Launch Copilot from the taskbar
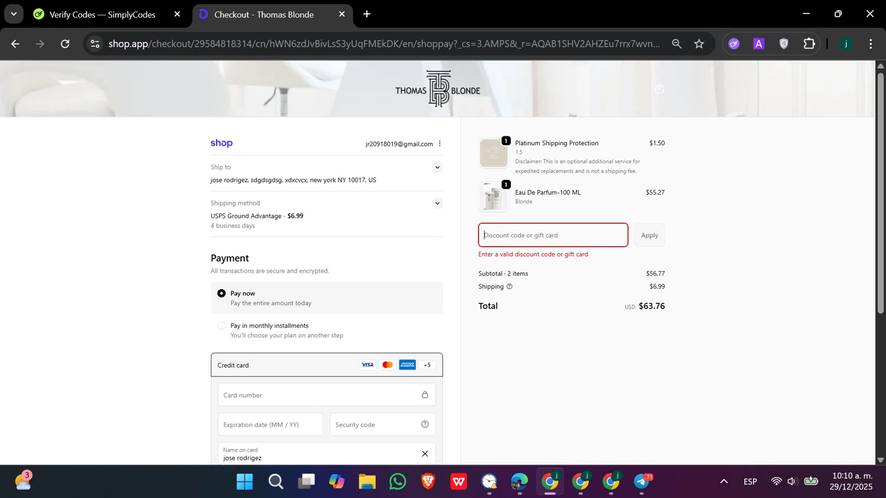This screenshot has height=498, width=886. [337, 482]
